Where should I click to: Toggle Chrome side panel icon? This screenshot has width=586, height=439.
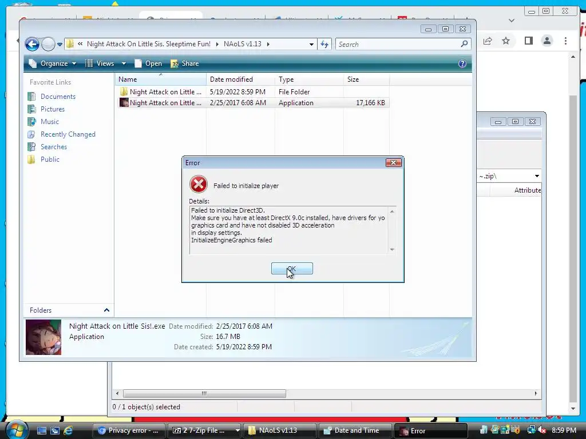pos(528,41)
